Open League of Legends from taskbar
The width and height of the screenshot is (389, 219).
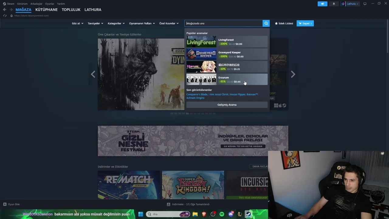tap(239, 214)
